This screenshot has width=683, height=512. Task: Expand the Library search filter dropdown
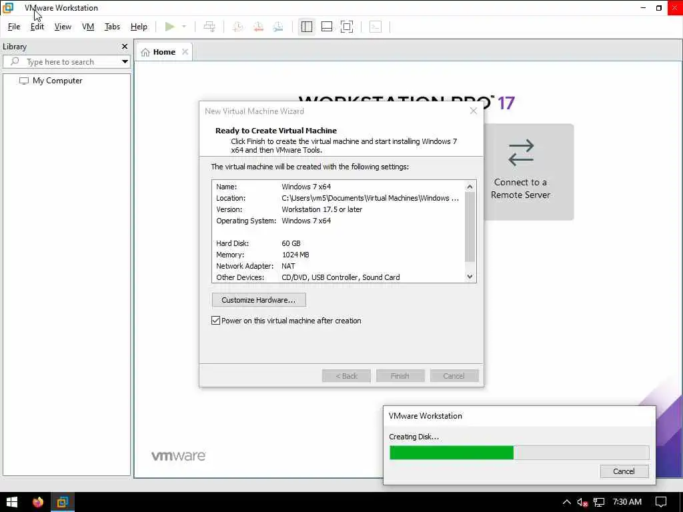coord(125,61)
